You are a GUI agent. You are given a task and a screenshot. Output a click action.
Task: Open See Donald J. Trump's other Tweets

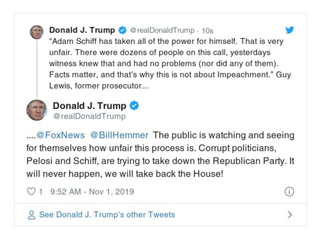107,215
